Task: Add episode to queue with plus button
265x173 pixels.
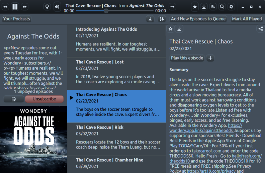Action: (210, 58)
